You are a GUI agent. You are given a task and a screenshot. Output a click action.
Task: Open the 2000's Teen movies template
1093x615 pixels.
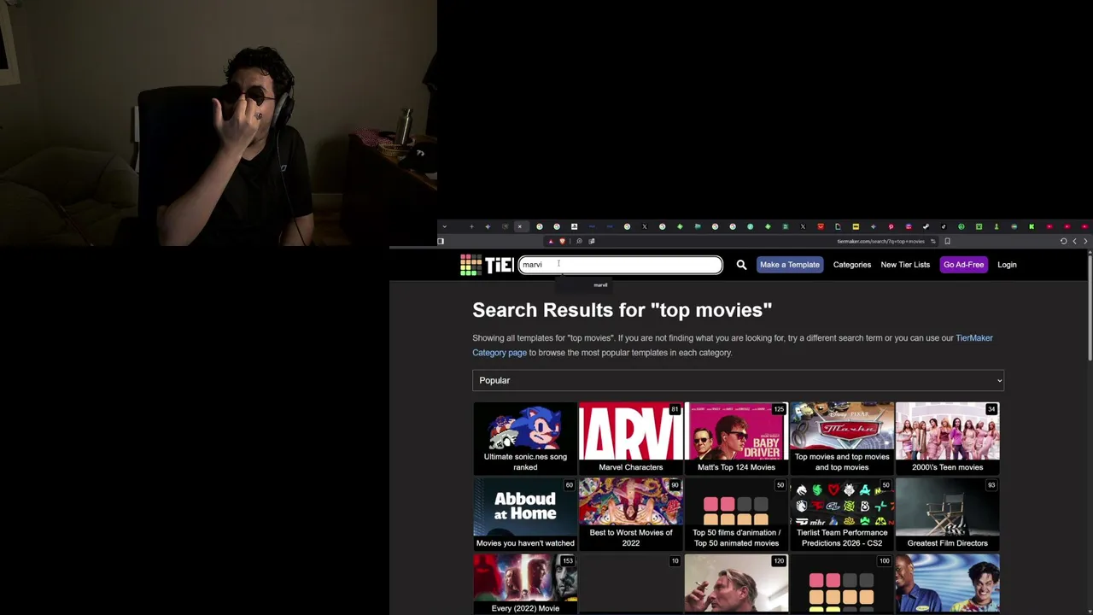point(947,438)
